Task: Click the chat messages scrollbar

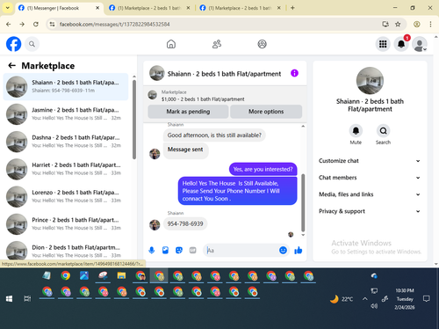Action: [303, 202]
